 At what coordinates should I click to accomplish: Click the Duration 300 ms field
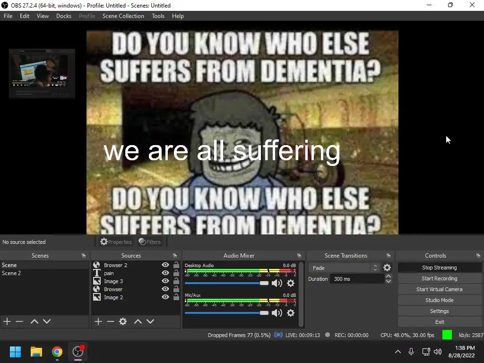coord(357,279)
